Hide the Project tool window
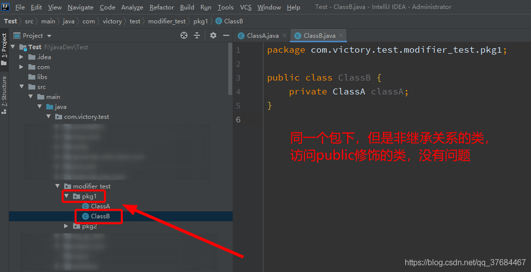This screenshot has height=272, width=531. point(226,35)
